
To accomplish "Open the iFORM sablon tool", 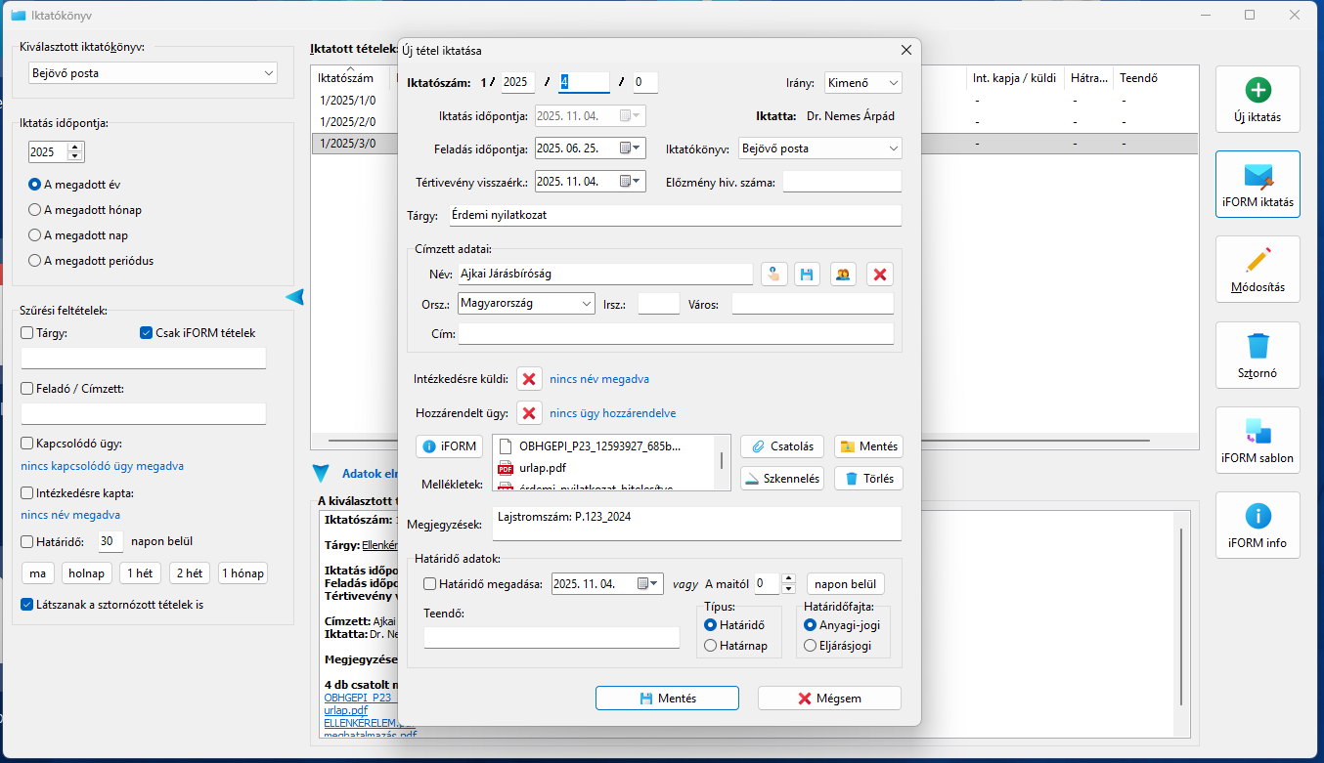I will [x=1258, y=440].
